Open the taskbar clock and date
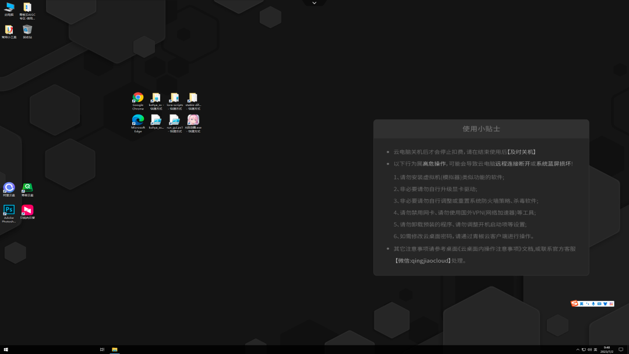The width and height of the screenshot is (629, 354). point(606,349)
